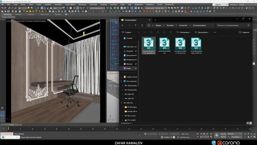
Task: Select the Select and Link tool
Action: (9, 8)
